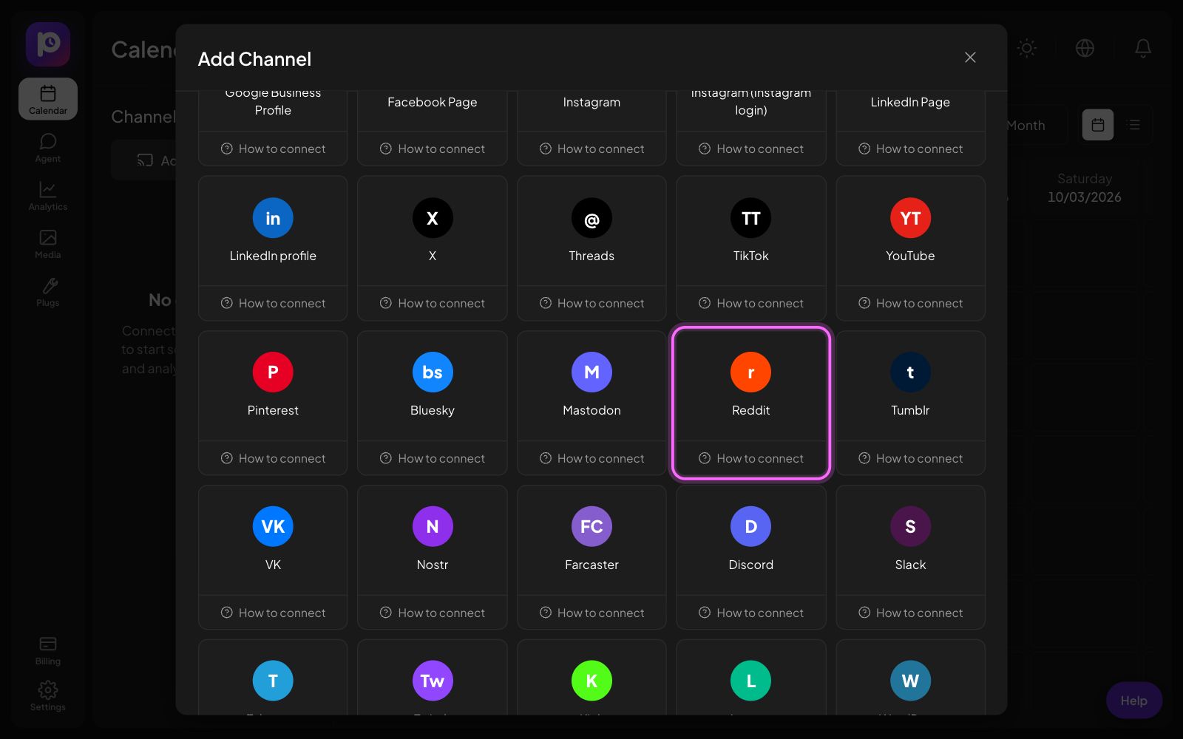Click How to connect under Mastodon

pos(591,458)
